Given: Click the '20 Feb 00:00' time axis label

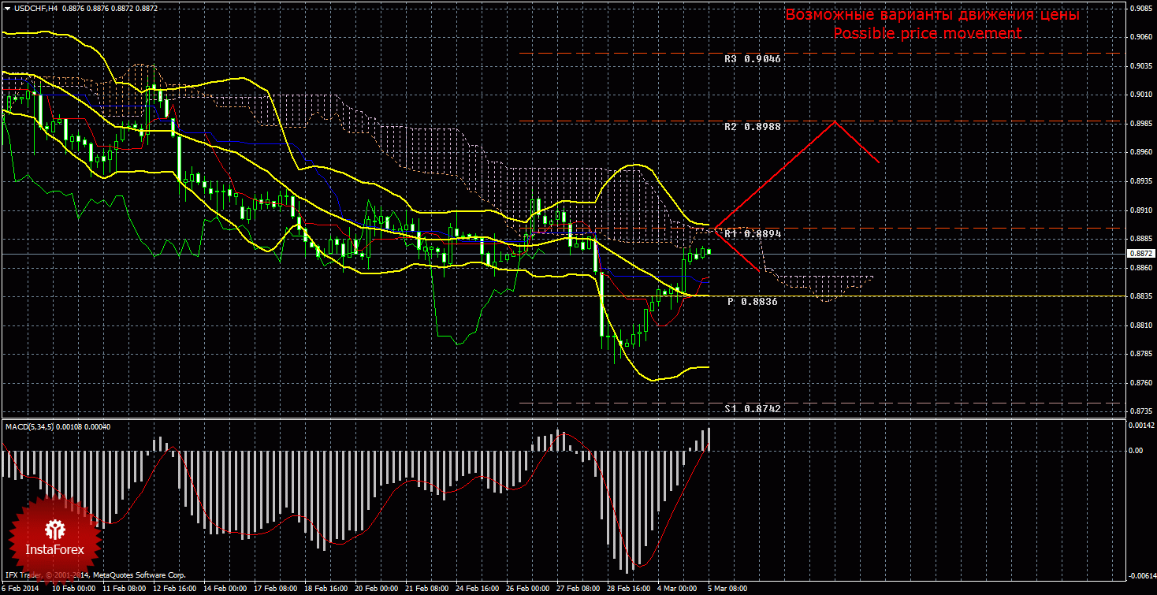Looking at the screenshot, I should pos(377,589).
